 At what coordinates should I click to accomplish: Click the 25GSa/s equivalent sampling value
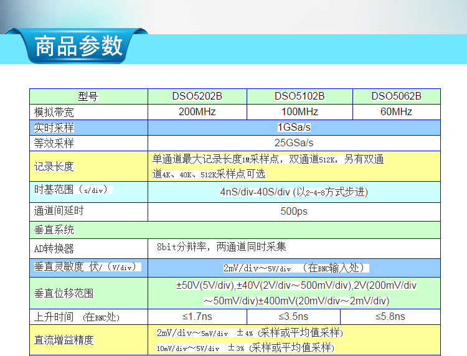[x=294, y=143]
